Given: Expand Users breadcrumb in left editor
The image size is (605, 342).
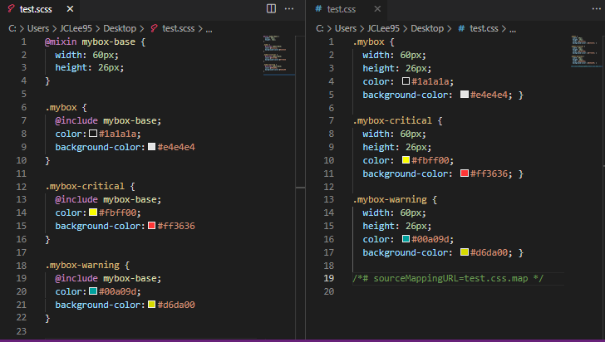Looking at the screenshot, I should (37, 27).
